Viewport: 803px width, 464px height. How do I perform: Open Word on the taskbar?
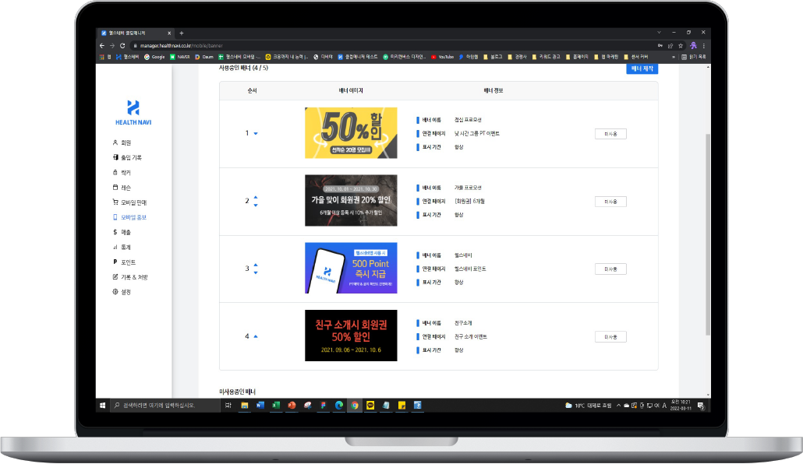(260, 406)
